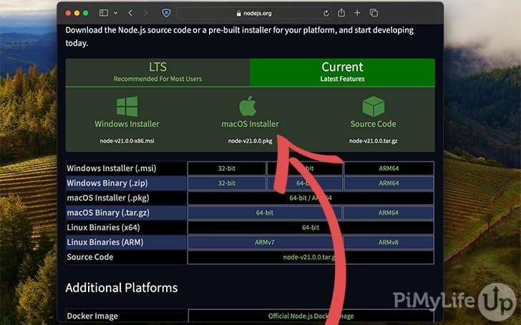Image resolution: width=521 pixels, height=325 pixels.
Task: Select 32-bit for Windows Installer (.msi)
Action: 227,169
